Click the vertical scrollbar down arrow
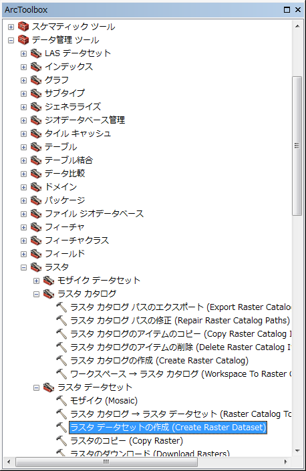Screen dimensions: 306x471 tap(297, 451)
